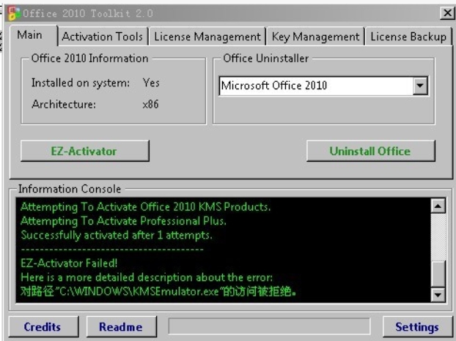The width and height of the screenshot is (456, 341).
Task: Expand the Office Uninstaller version dropdown arrow
Action: 420,86
